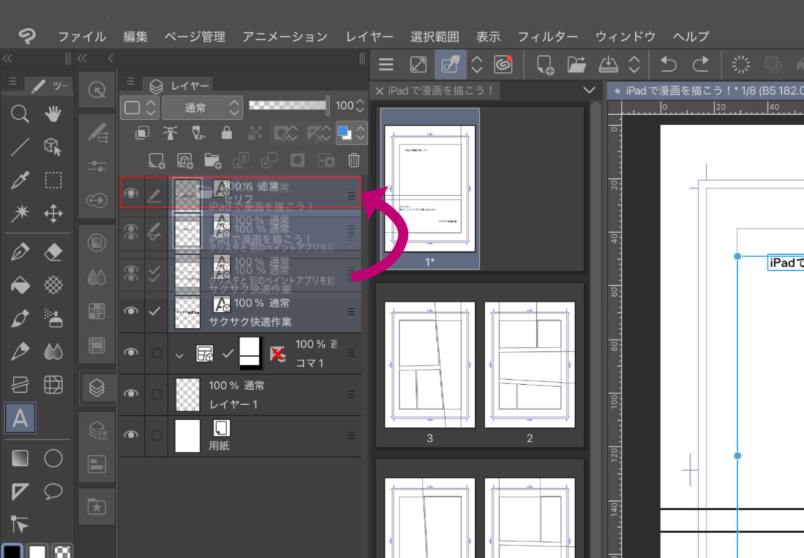Image resolution: width=804 pixels, height=558 pixels.
Task: Click the layer opacity slider
Action: (288, 106)
